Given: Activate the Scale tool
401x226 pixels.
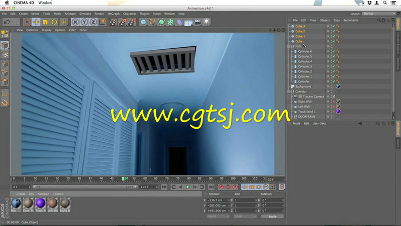Looking at the screenshot, I should pos(45,22).
